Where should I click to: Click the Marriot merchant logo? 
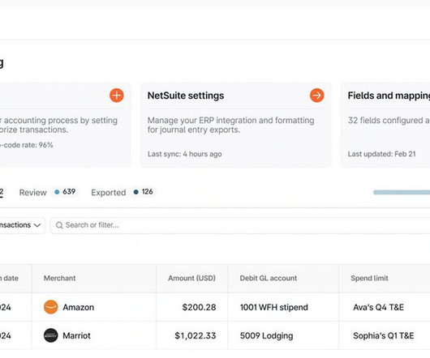(51, 335)
